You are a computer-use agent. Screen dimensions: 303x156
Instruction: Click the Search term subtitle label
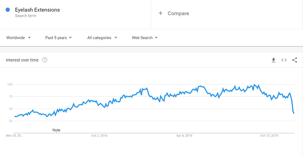tap(26, 16)
